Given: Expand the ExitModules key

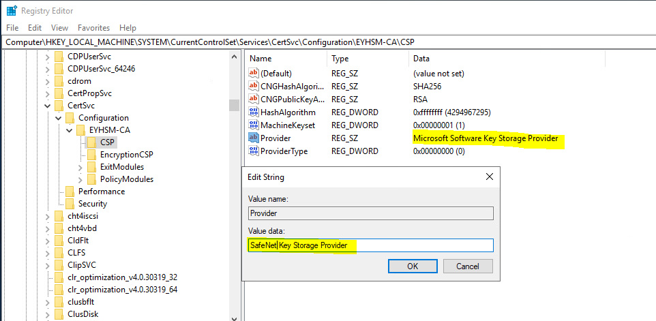Looking at the screenshot, I should [x=80, y=167].
